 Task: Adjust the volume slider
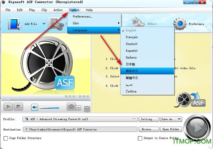pyautogui.click(x=49, y=108)
